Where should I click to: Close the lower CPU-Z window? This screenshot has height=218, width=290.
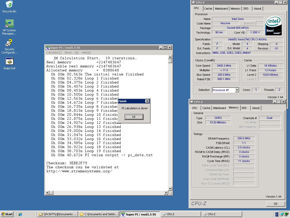(x=283, y=102)
